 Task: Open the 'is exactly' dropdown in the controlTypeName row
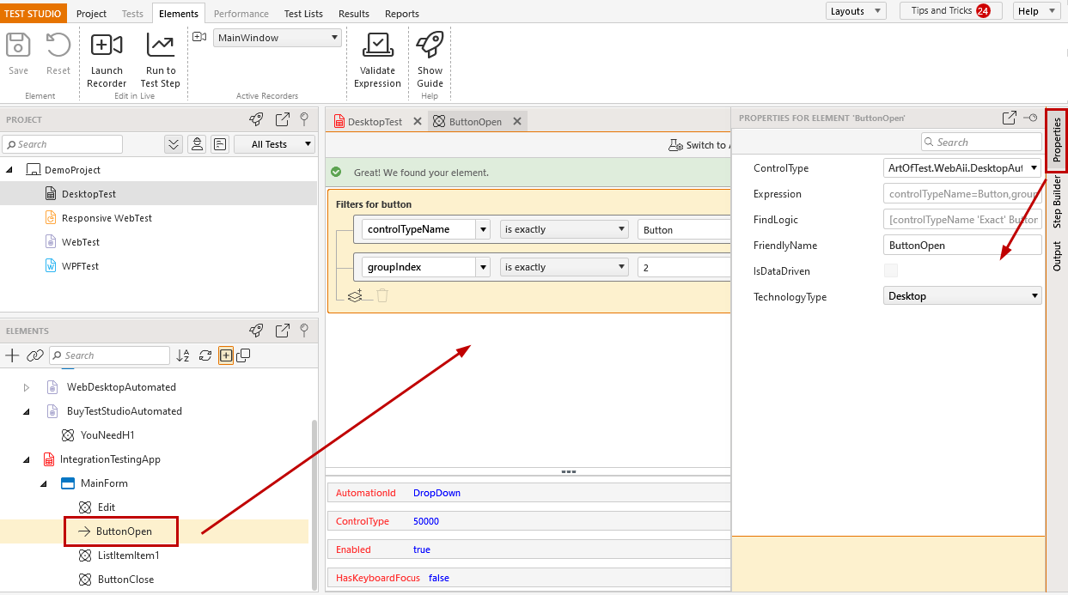point(565,229)
